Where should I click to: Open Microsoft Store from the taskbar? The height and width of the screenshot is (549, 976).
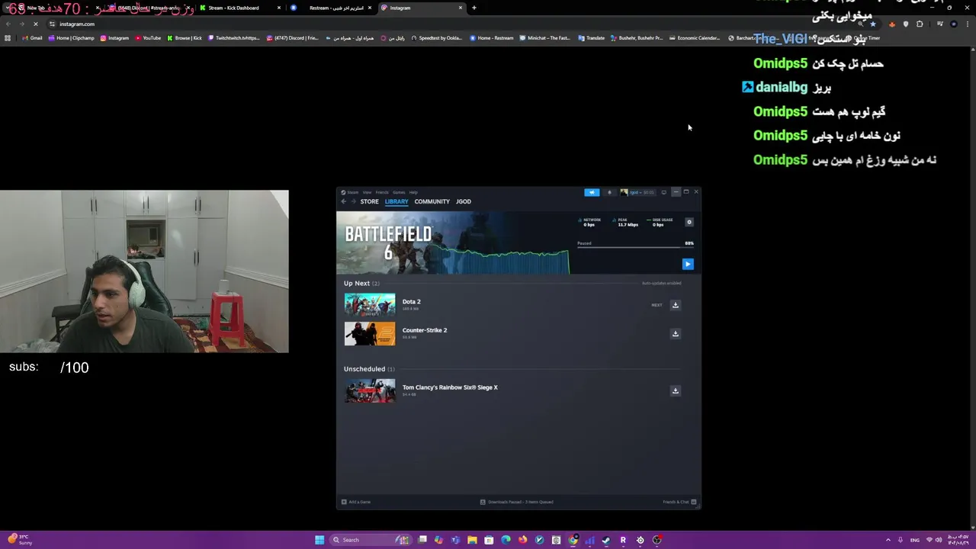[x=489, y=540]
